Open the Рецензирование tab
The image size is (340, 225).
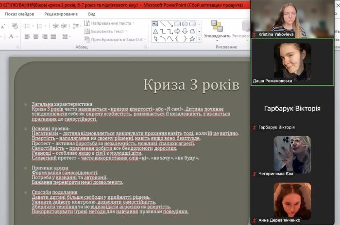(x=61, y=14)
